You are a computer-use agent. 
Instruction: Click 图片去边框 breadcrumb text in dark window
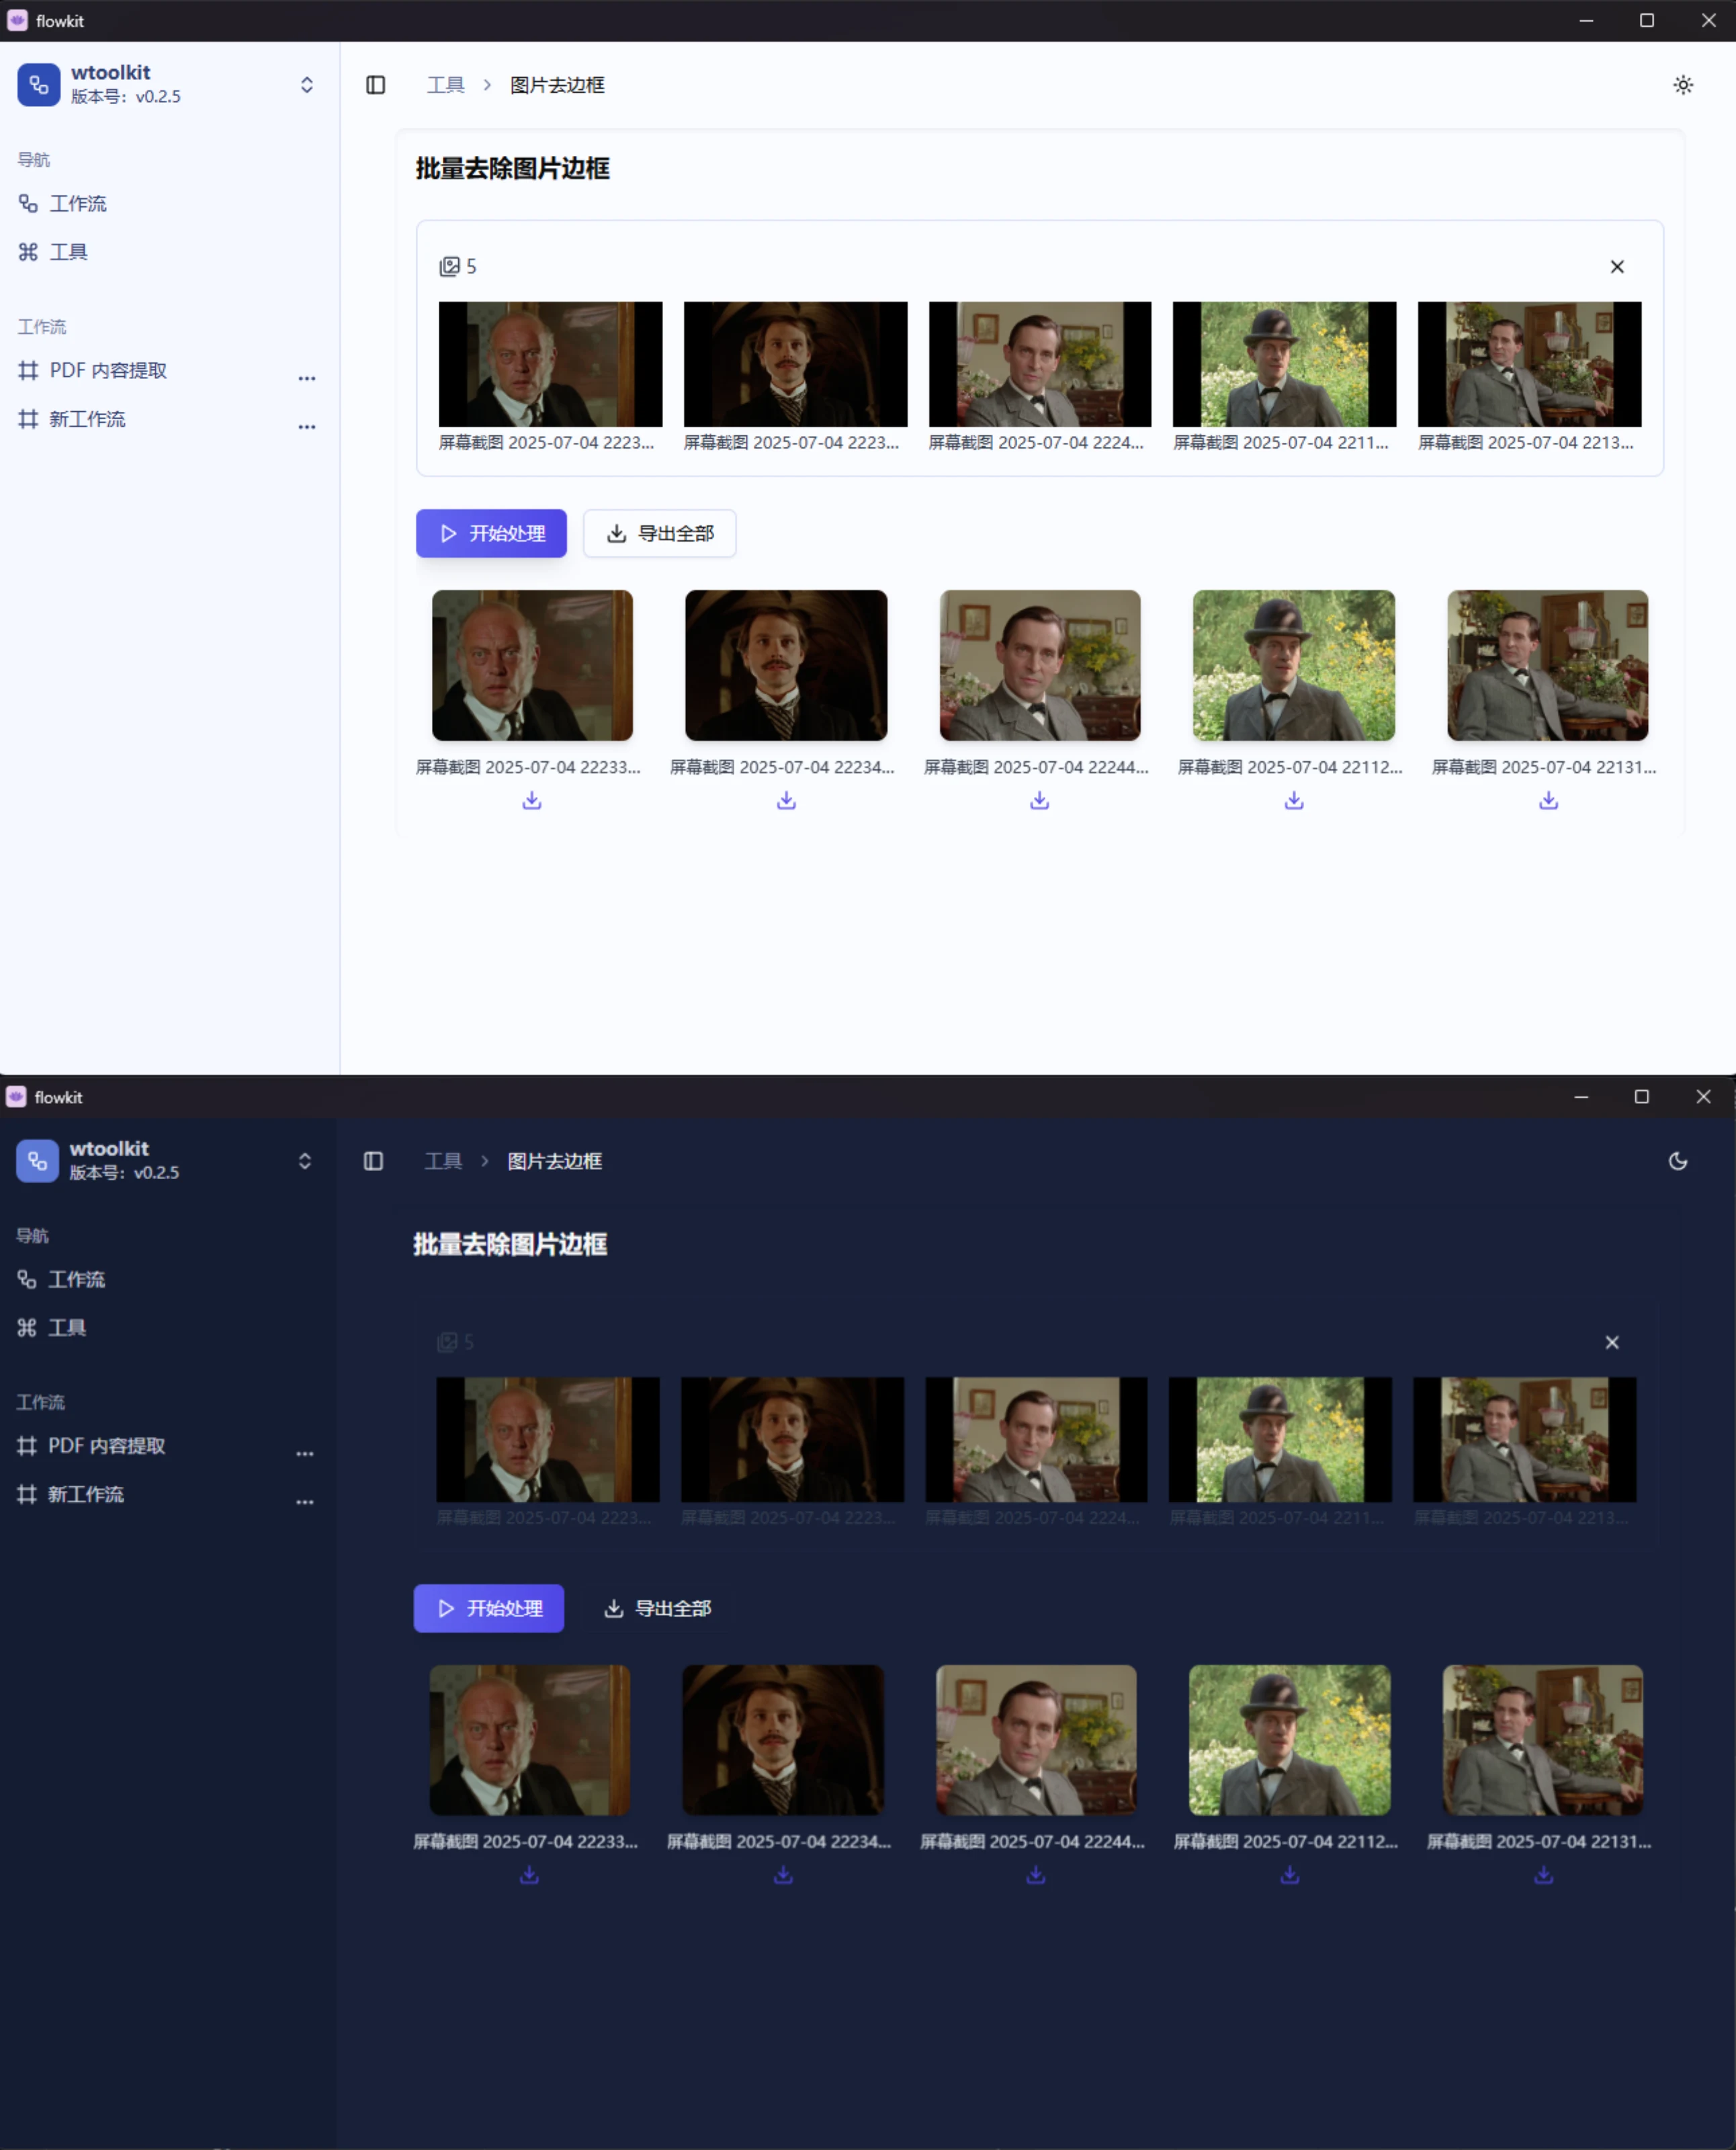click(554, 1161)
